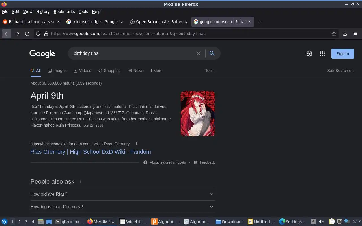
Task: Open the qterminal taskbar window
Action: (69, 221)
